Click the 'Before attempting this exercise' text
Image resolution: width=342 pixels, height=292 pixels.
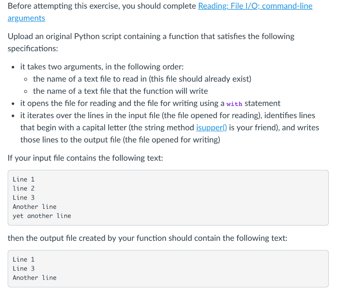pos(102,6)
